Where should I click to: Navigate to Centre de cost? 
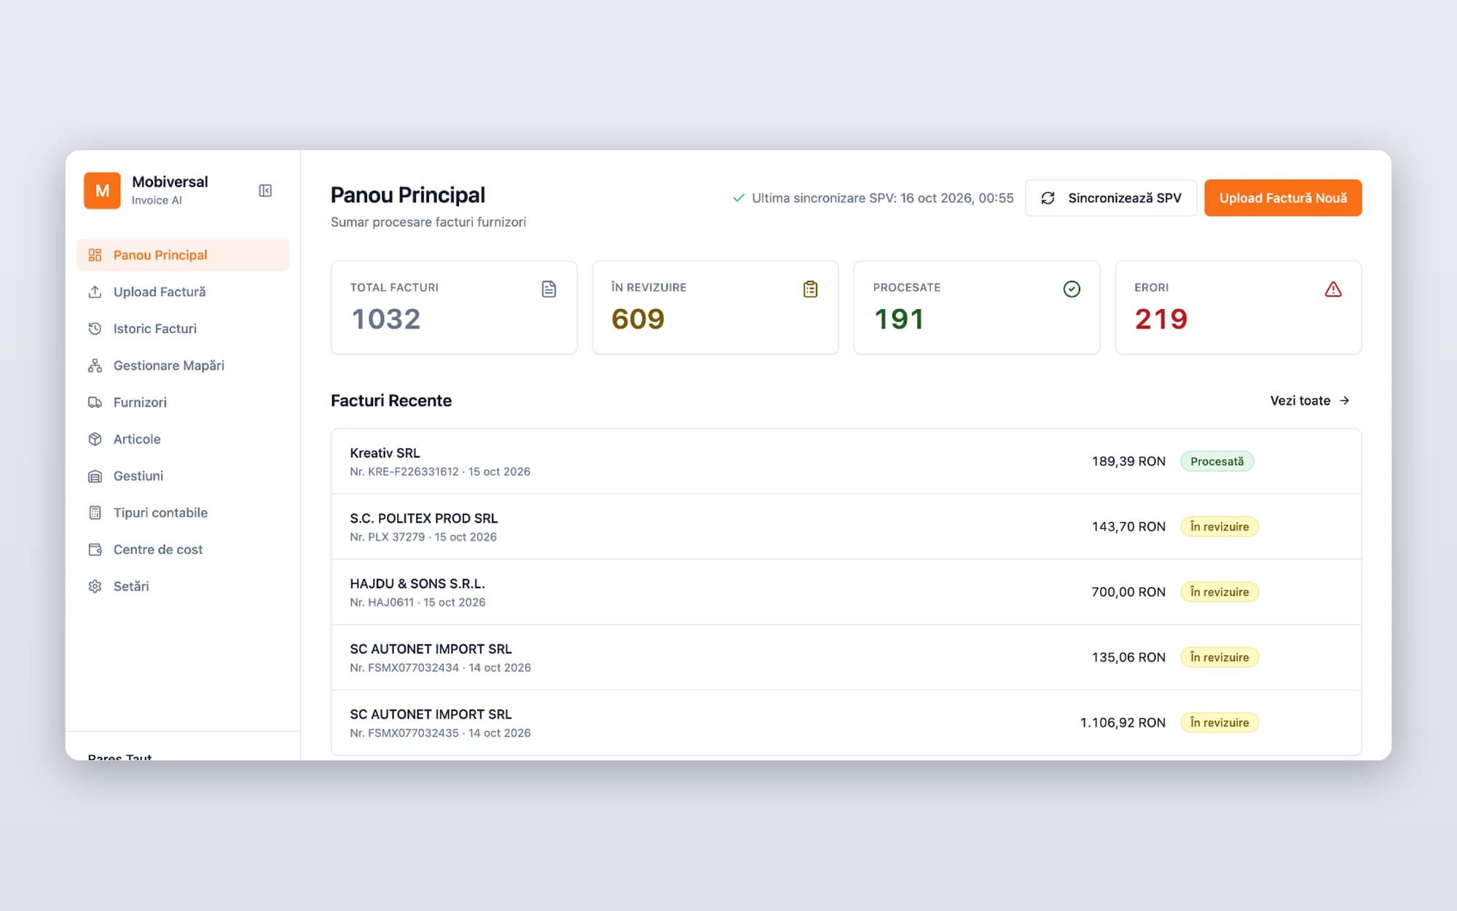[x=183, y=550]
